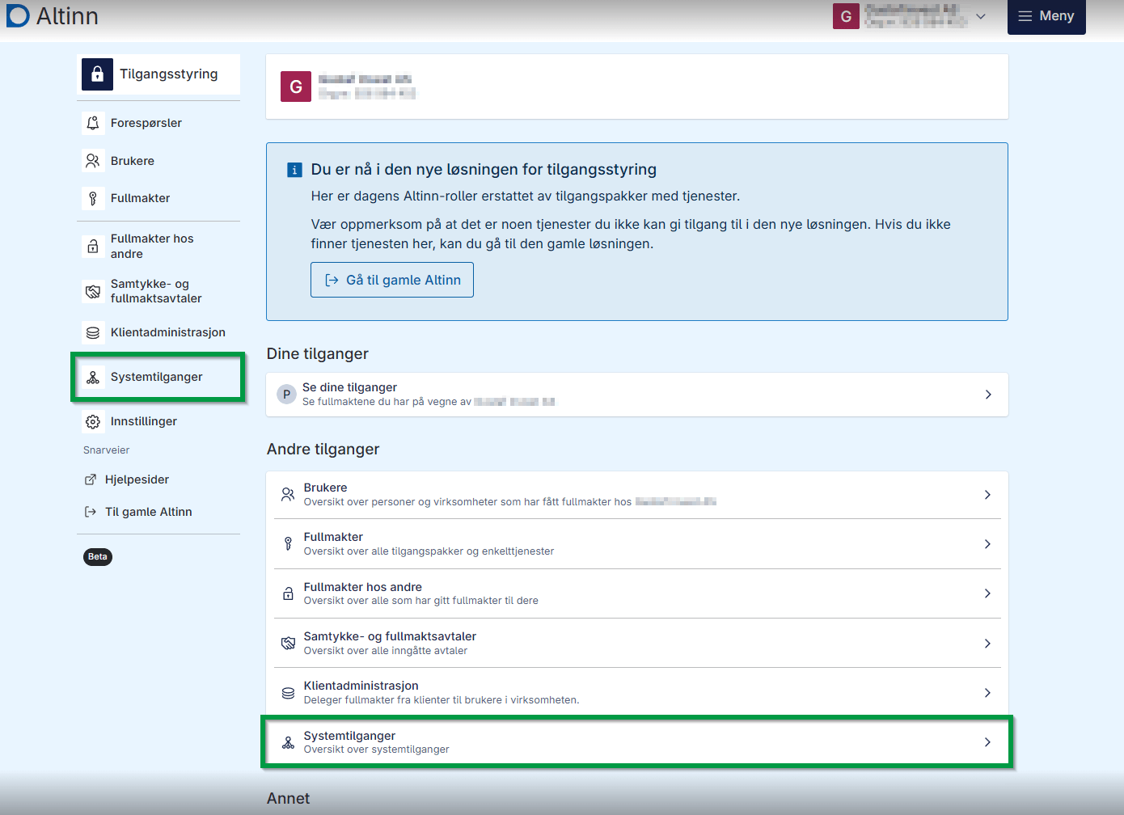Click the Fullmakter key icon in sidebar

(93, 198)
